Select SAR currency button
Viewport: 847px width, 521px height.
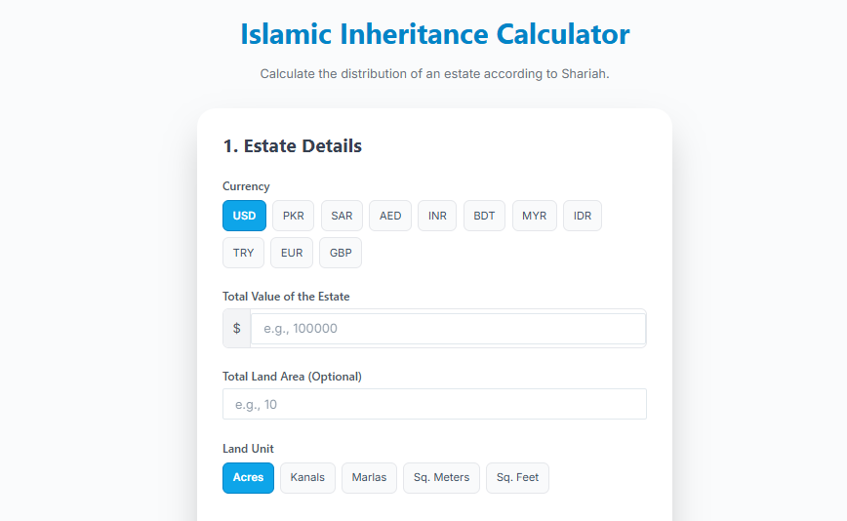click(x=342, y=216)
